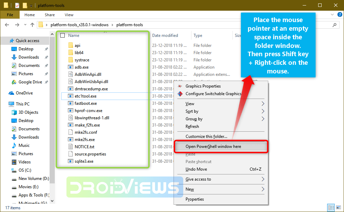
Task: Choose Customize this folder
Action: (x=207, y=137)
